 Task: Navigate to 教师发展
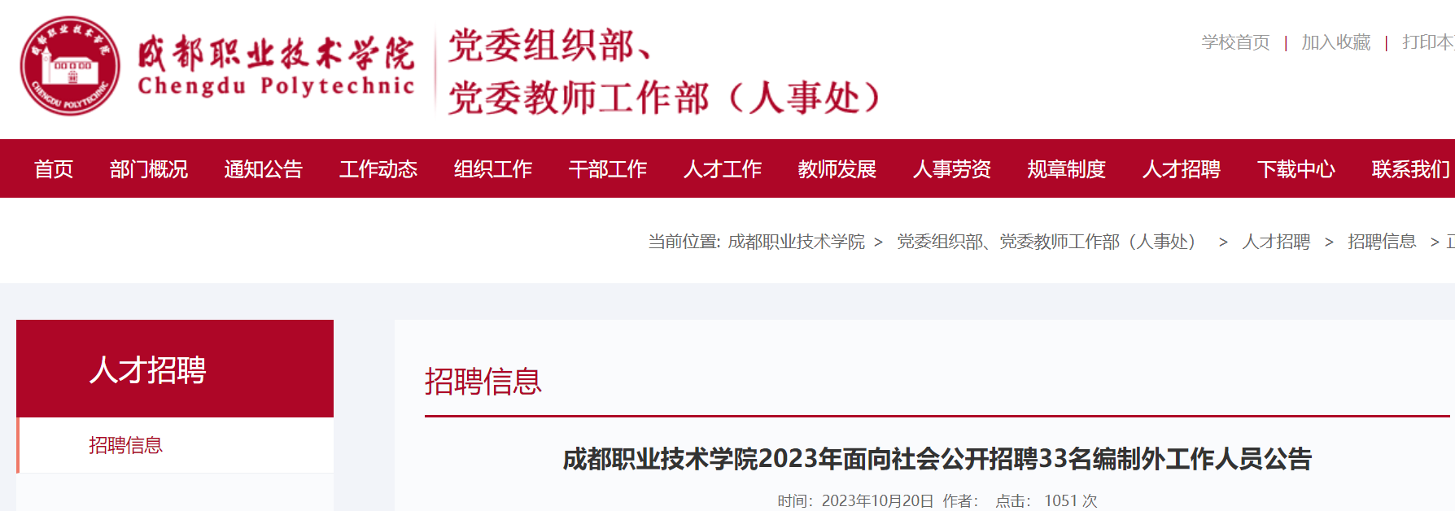(837, 169)
